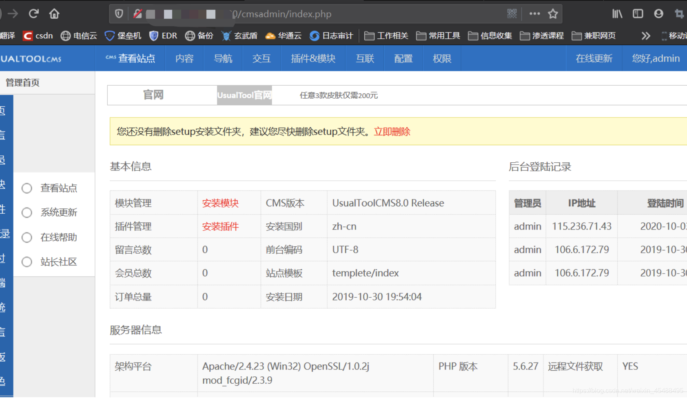Screen dimensions: 687x398
Task: Select the 在线帮助 radio option
Action: [27, 238]
